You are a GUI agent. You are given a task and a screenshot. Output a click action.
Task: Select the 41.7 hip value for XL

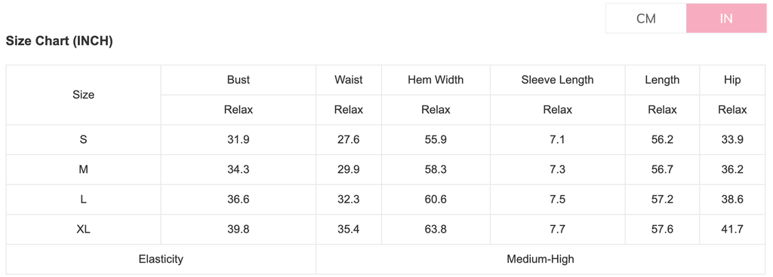(x=732, y=230)
